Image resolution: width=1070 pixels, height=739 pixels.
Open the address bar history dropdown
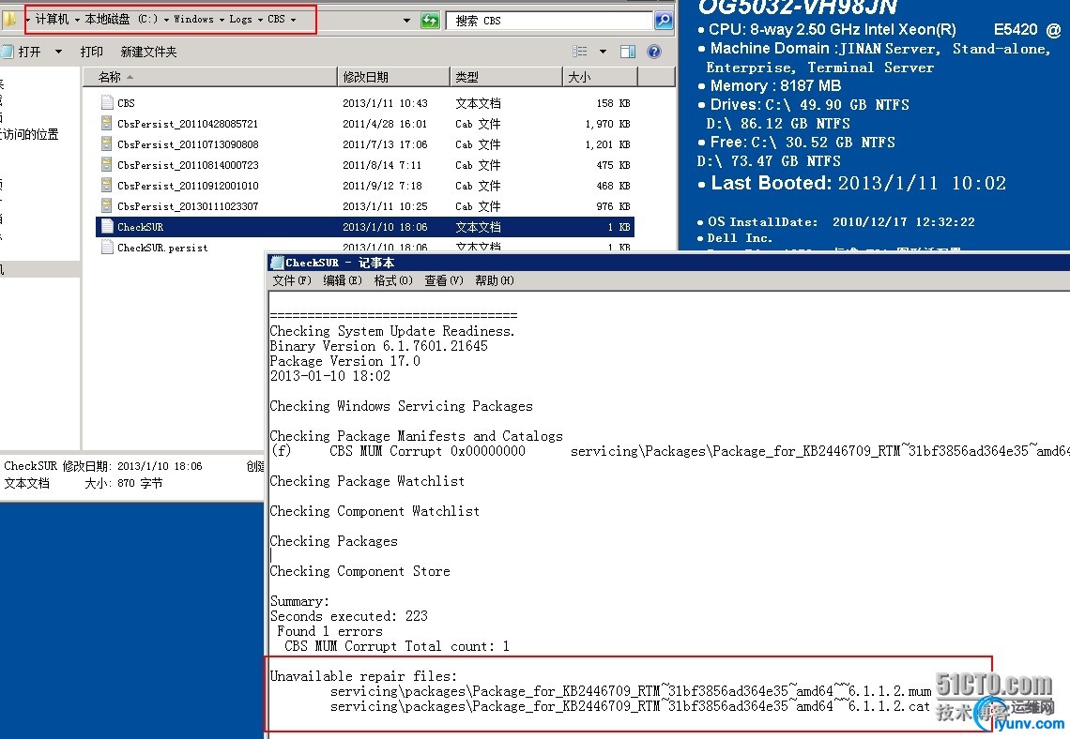coord(406,21)
